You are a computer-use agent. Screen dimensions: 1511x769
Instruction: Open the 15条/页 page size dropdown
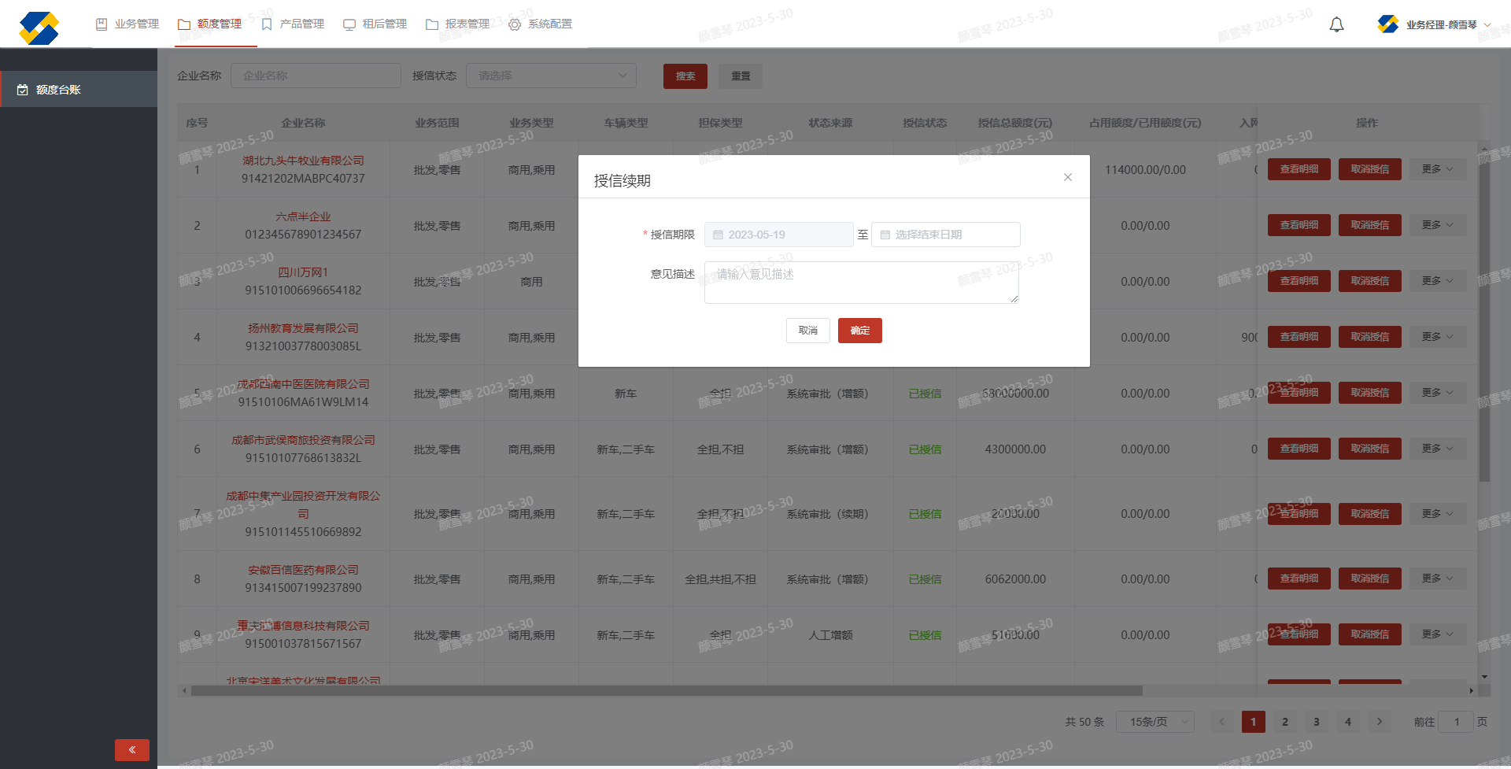pos(1154,721)
